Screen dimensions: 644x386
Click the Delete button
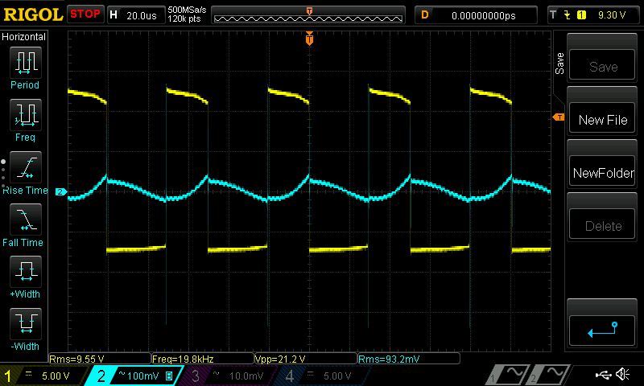coord(602,224)
